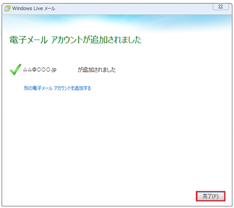Click the empty title bar space

pyautogui.click(x=133, y=8)
